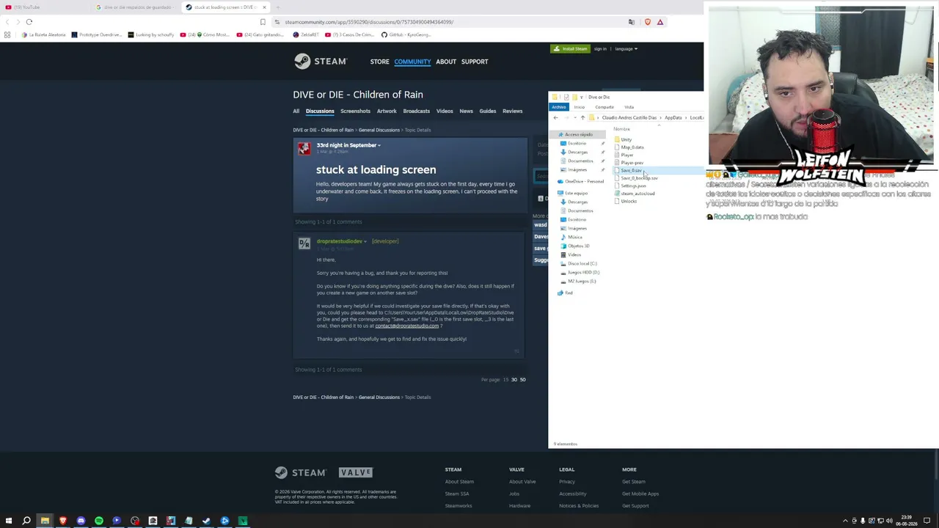Close the 'stuck at loading screen' browser tab
Screen dimensions: 939x528
click(x=265, y=7)
